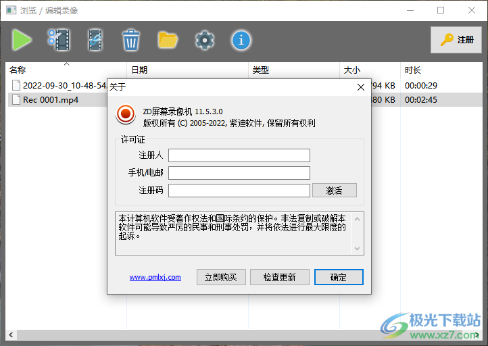
Task: Open the recordings folder icon
Action: [x=168, y=40]
